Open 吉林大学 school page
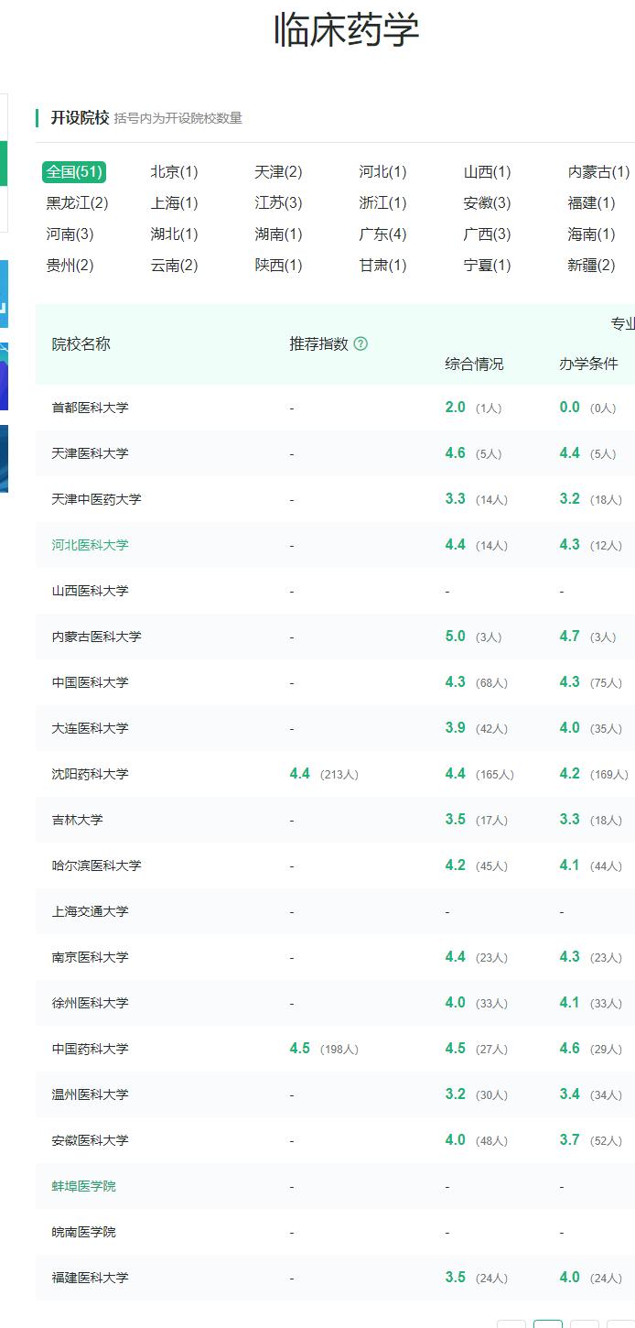The width and height of the screenshot is (635, 1328). click(77, 820)
